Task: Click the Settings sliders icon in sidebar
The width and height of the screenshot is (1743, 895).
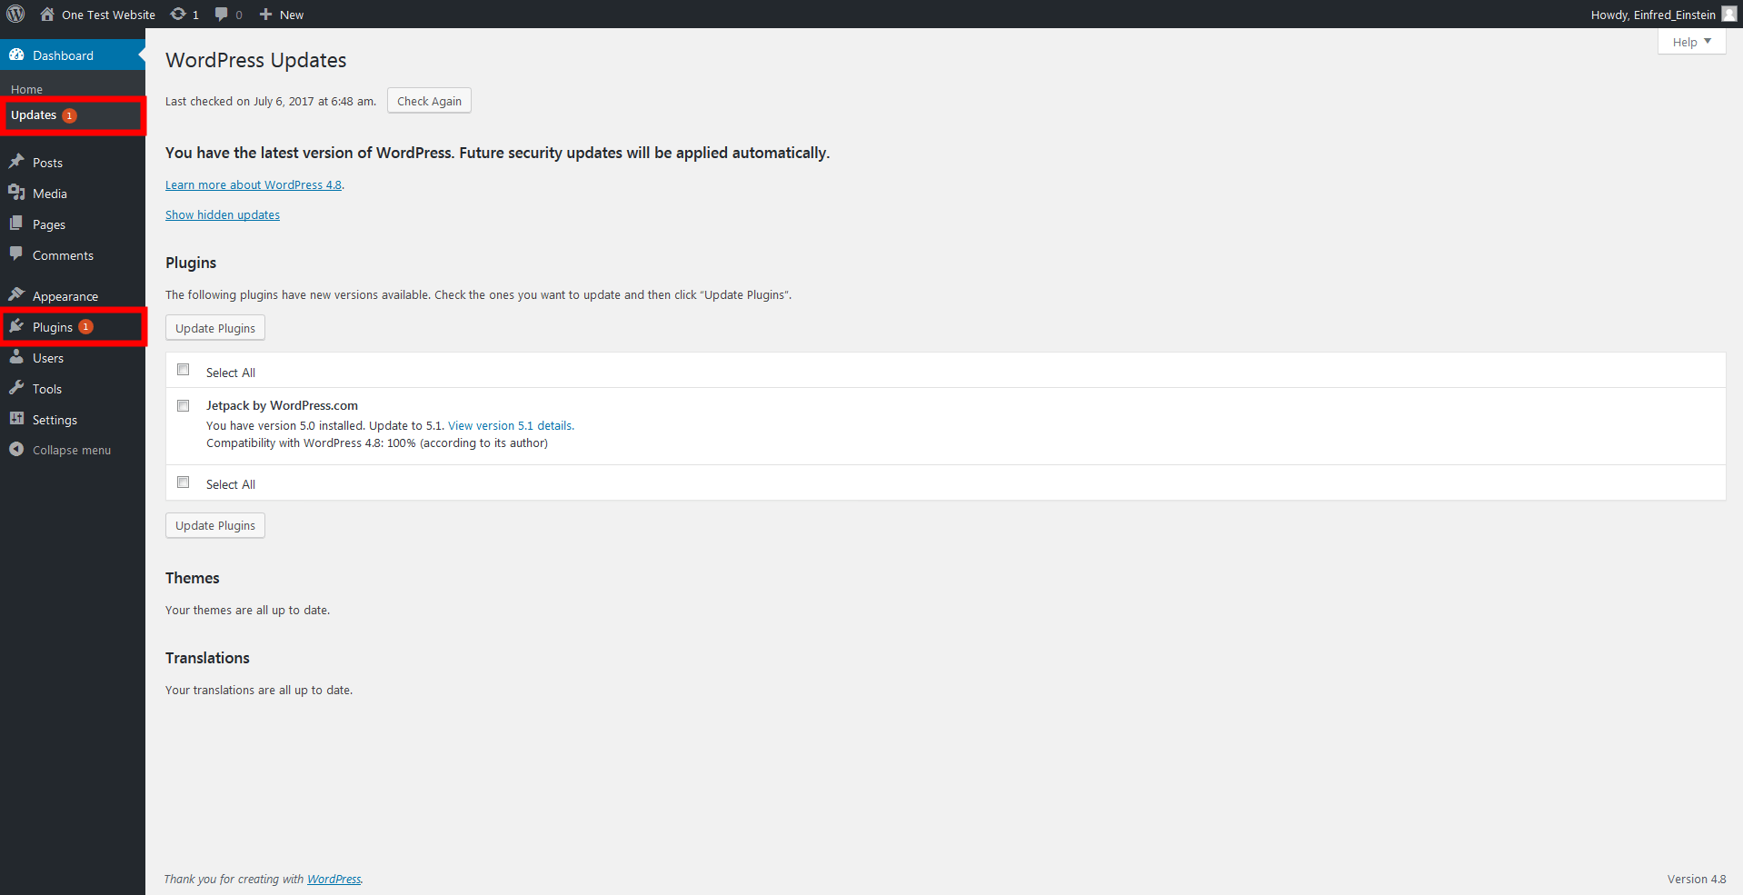Action: coord(16,419)
